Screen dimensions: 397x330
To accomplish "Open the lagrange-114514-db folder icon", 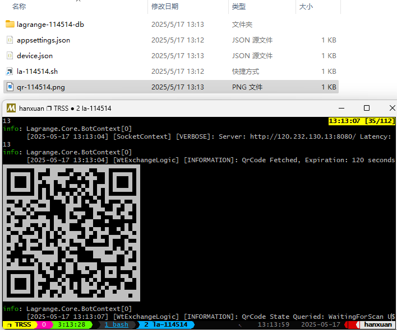I will (10, 25).
